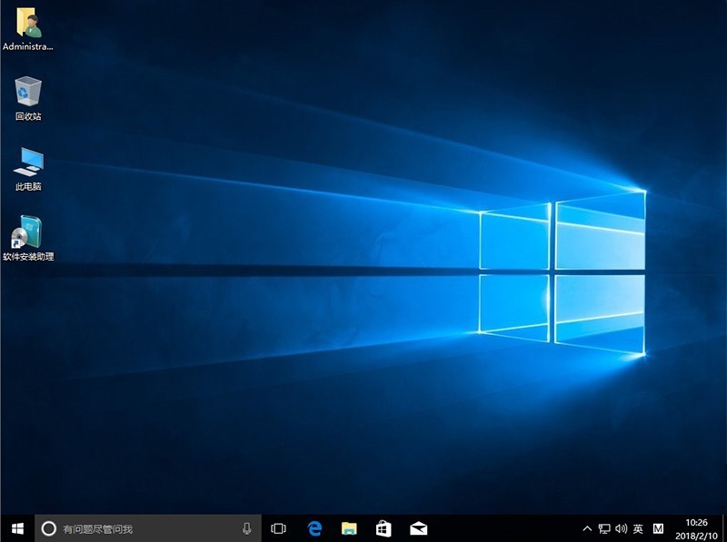The image size is (727, 542).
Task: Launch 软件安装助理 from the desktop
Action: click(27, 236)
